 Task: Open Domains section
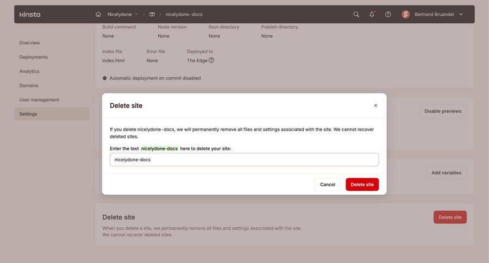point(29,85)
